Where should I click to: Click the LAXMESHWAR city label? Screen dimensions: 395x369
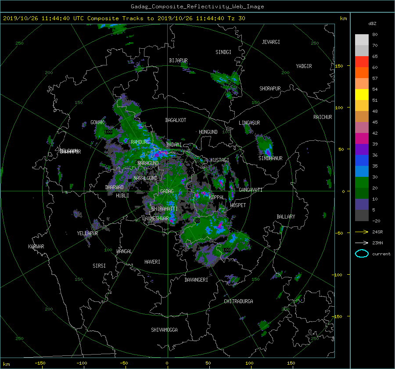[155, 219]
